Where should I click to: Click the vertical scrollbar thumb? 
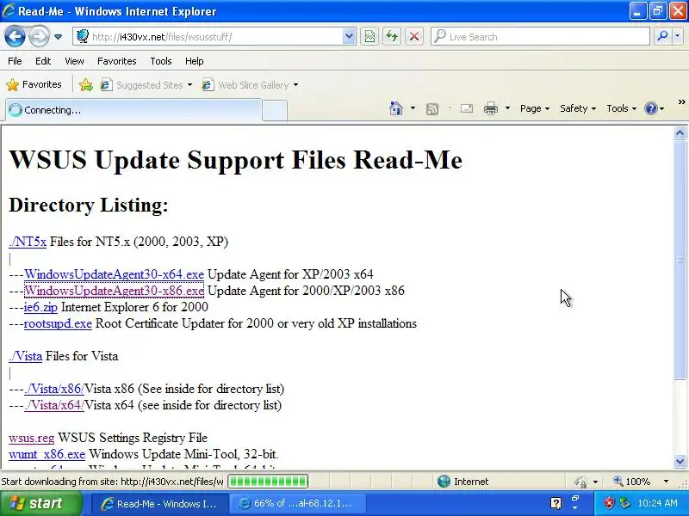click(680, 261)
